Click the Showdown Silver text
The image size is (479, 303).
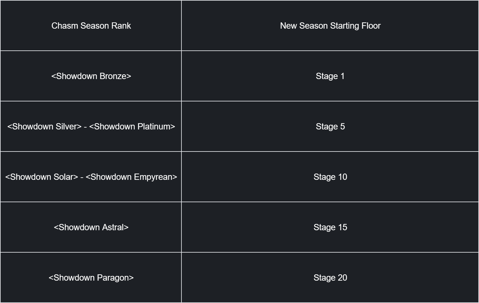click(44, 127)
